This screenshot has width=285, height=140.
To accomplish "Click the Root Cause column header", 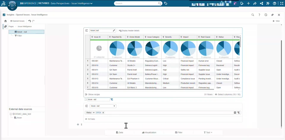I will [x=206, y=37].
